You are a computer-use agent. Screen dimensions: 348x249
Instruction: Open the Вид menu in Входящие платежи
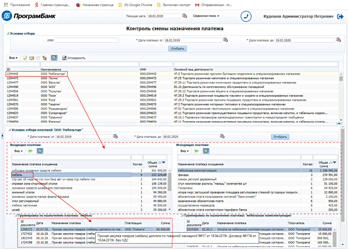19,151
